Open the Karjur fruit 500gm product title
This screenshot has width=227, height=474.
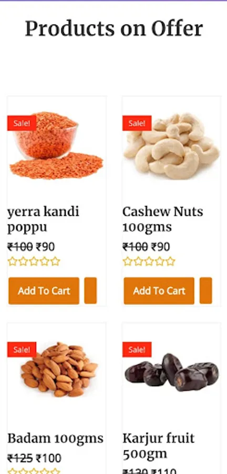(x=159, y=446)
